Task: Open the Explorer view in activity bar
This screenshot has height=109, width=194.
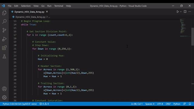Action: (x=4, y=13)
